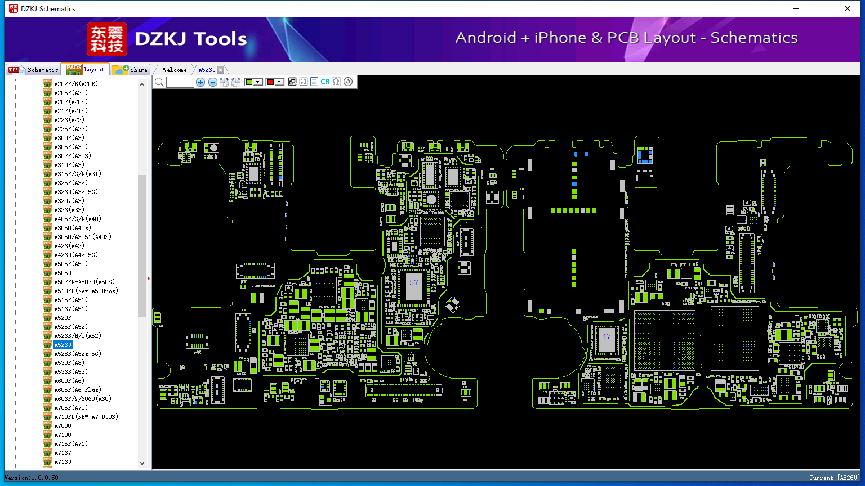The width and height of the screenshot is (865, 486).
Task: Open A405F/G/N(A40) layout
Action: click(78, 219)
